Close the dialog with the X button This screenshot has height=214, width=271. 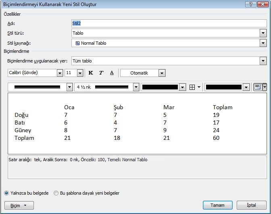(263, 4)
